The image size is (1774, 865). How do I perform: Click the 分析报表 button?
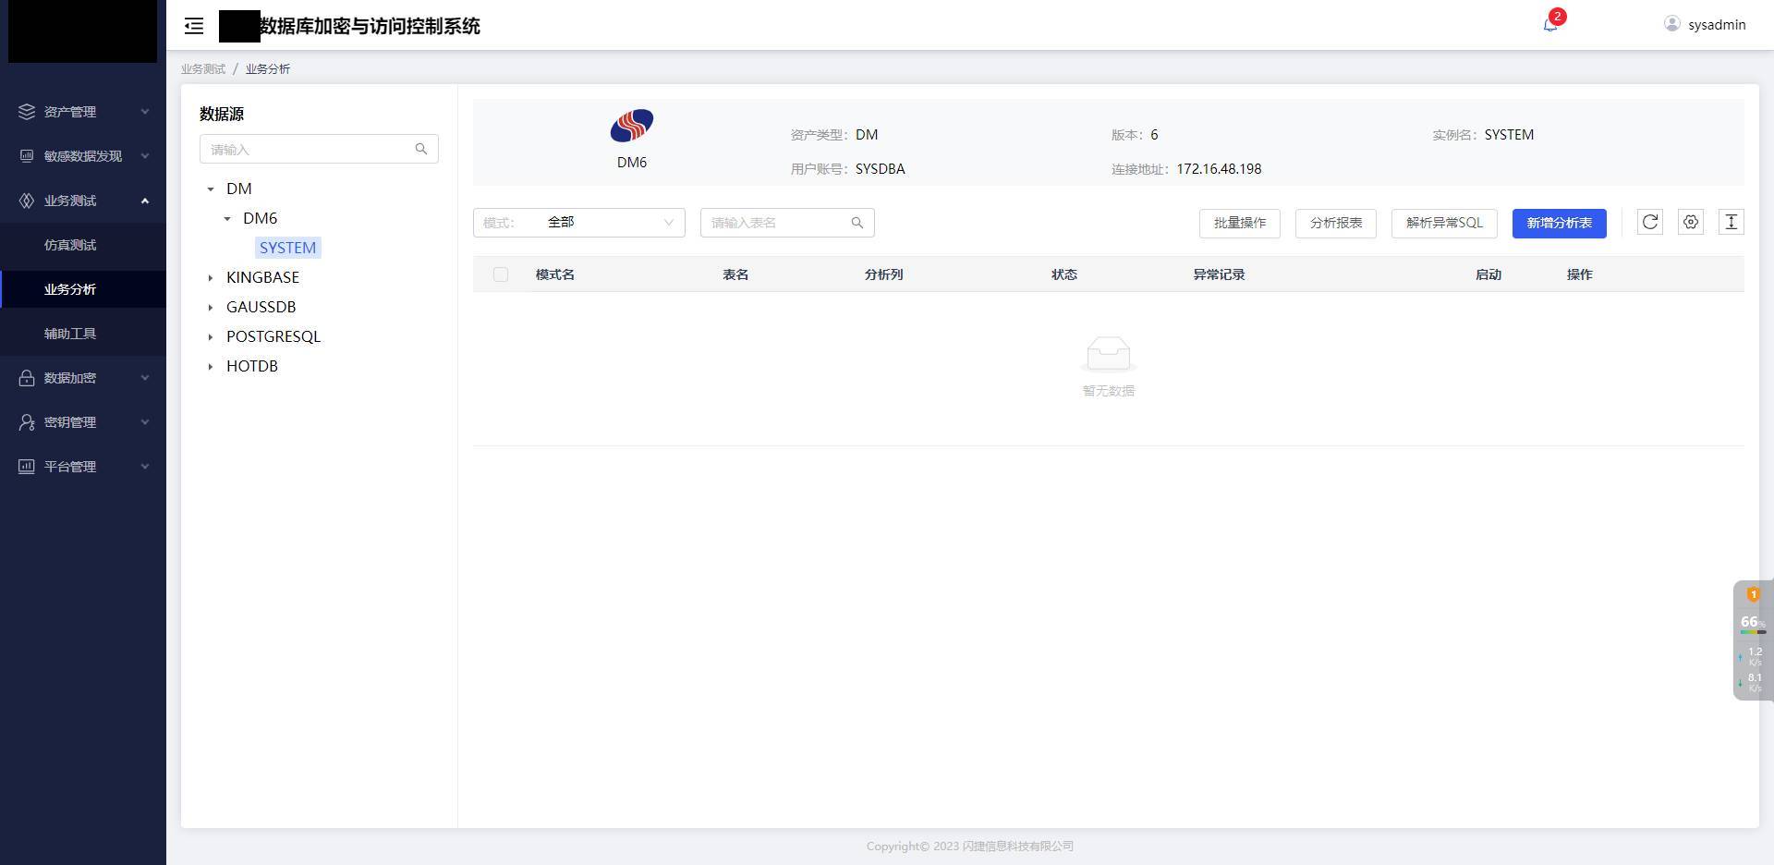coord(1336,223)
